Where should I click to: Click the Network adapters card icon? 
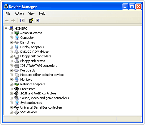tap(17, 84)
